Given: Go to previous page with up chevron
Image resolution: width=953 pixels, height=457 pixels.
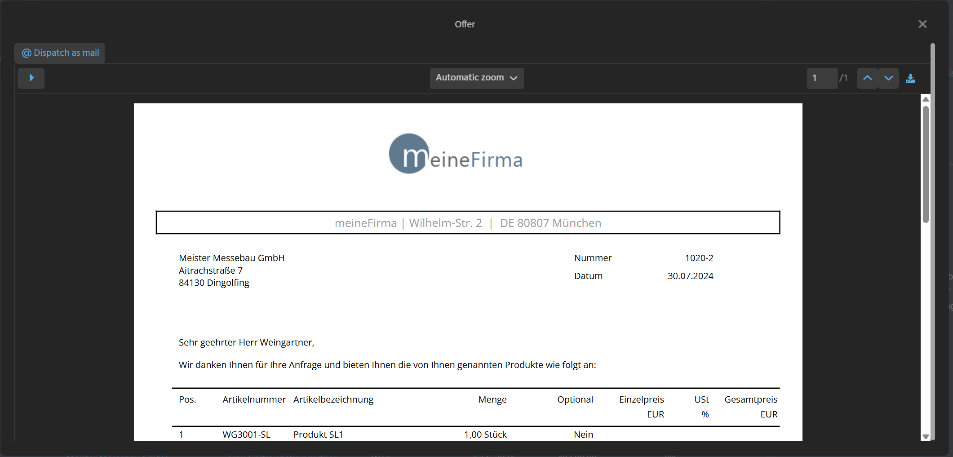Looking at the screenshot, I should coord(867,78).
